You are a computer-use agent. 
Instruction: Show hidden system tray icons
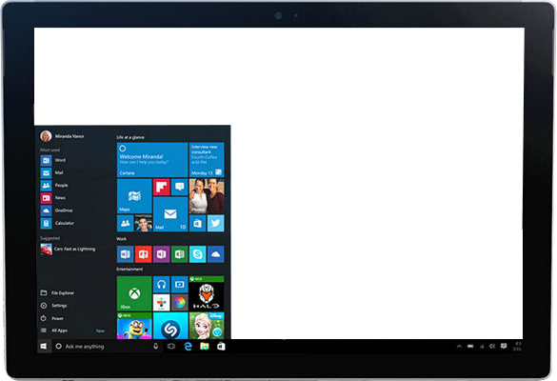pyautogui.click(x=459, y=346)
